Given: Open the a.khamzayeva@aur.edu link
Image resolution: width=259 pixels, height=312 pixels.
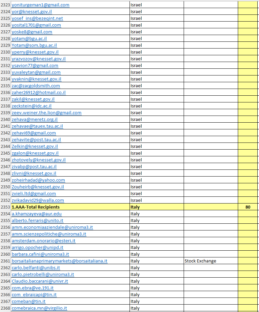Looking at the screenshot, I should (37, 214).
